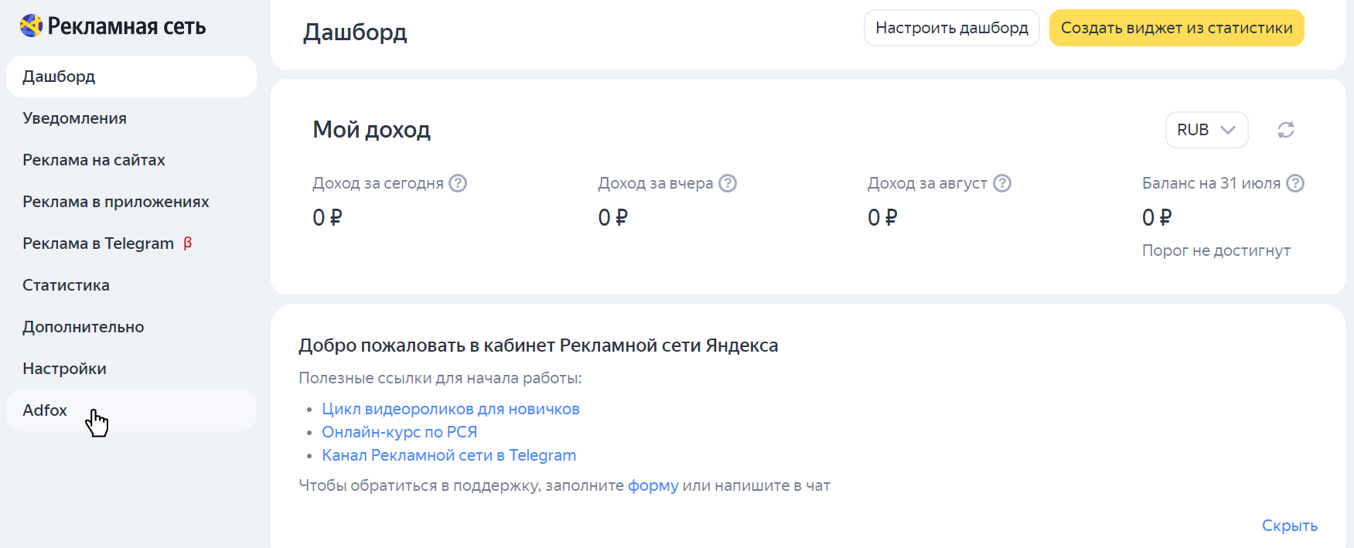Open Реклама в Telegram section
Screen dimensions: 1354x548
(131, 243)
